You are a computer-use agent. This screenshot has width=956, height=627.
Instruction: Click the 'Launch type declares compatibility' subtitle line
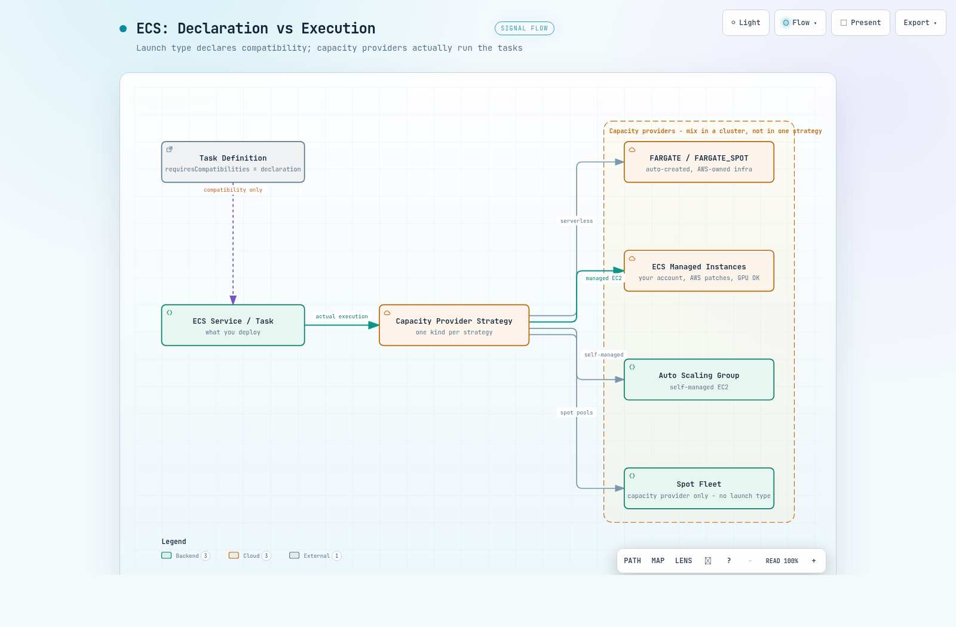(329, 48)
